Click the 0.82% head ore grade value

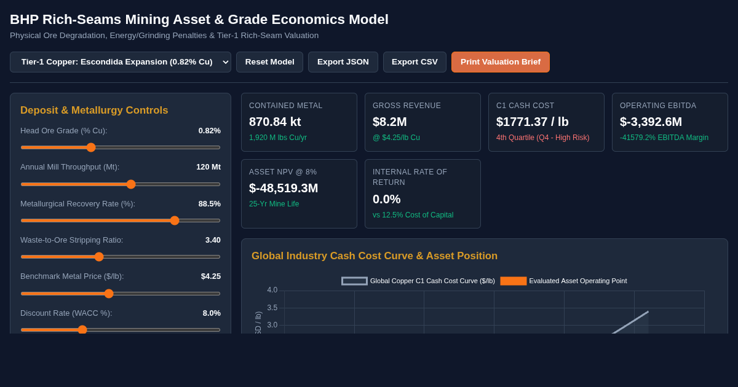coord(209,130)
